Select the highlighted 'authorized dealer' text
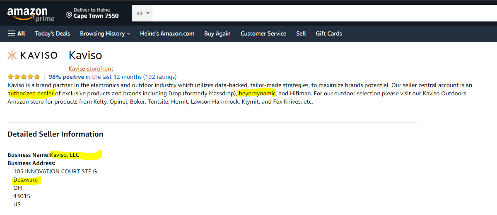This screenshot has width=497, height=215. [x=31, y=93]
